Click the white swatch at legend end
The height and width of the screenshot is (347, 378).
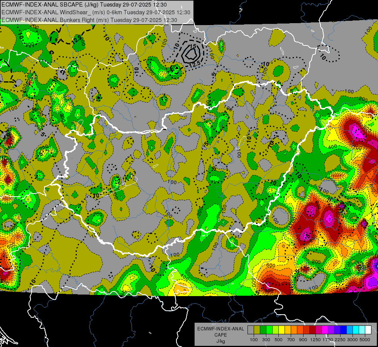(x=368, y=330)
